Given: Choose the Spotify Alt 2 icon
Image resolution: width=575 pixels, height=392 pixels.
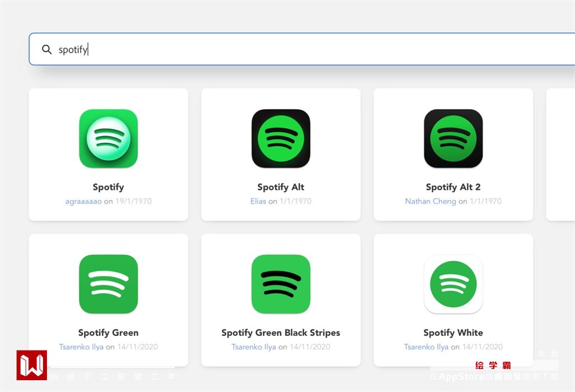Looking at the screenshot, I should [453, 138].
